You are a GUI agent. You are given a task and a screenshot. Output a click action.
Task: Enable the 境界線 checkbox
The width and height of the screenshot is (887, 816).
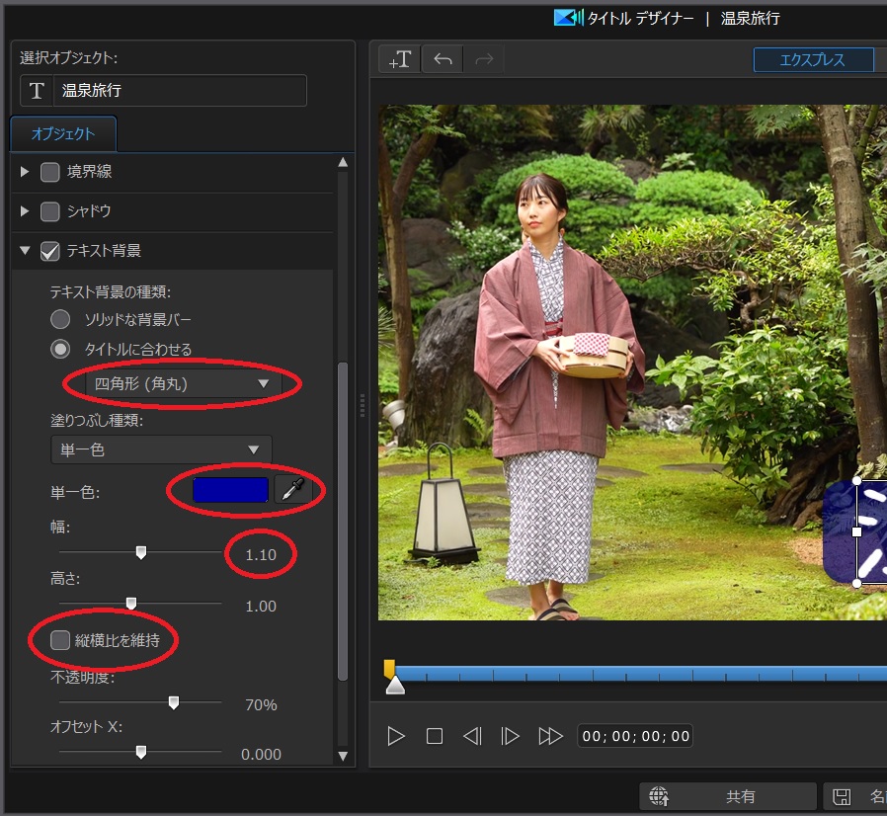[x=49, y=172]
